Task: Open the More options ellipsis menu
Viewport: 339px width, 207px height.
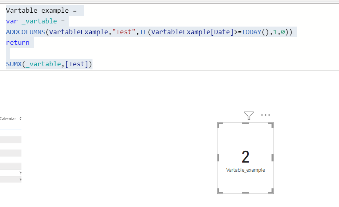Action: 265,115
